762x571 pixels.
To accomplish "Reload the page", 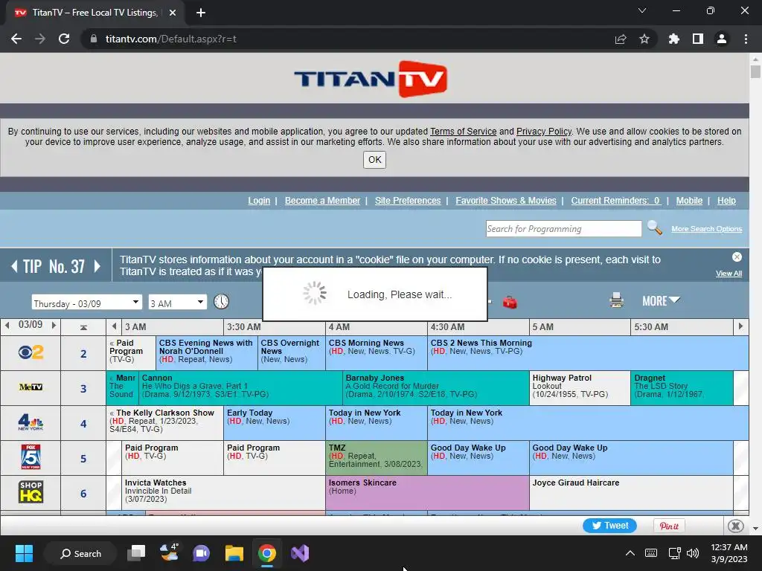I will click(x=64, y=39).
